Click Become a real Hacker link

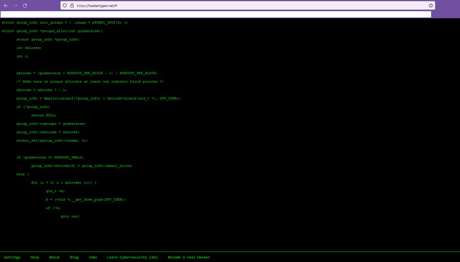tap(189, 257)
